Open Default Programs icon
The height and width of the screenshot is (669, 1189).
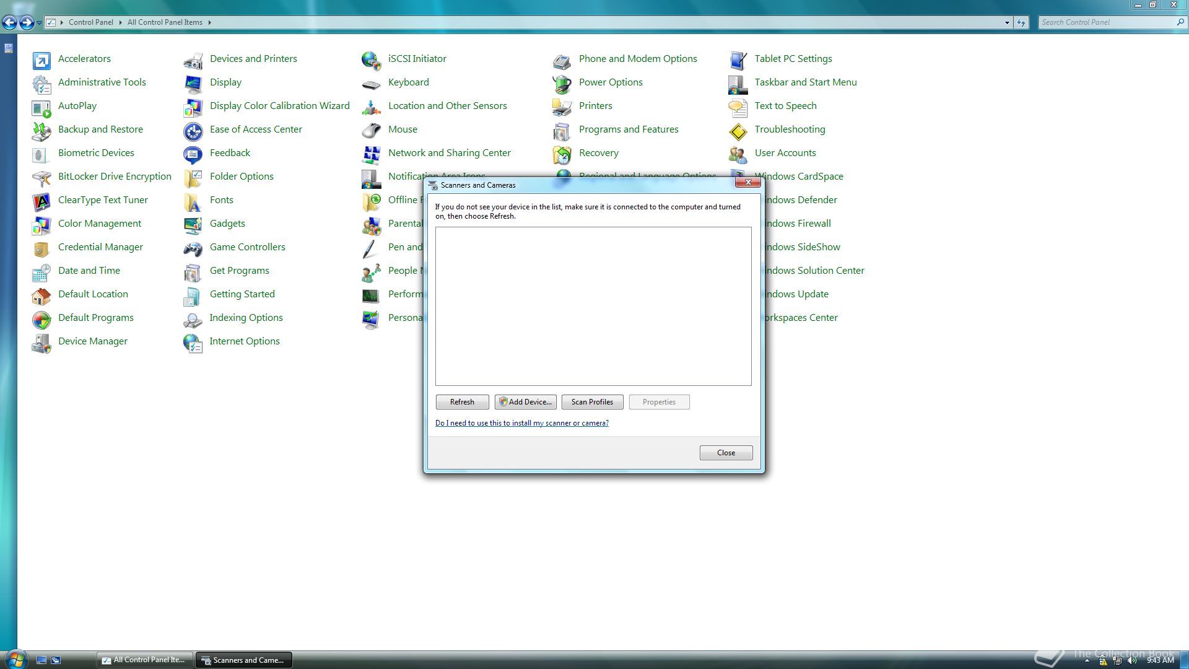pyautogui.click(x=41, y=319)
